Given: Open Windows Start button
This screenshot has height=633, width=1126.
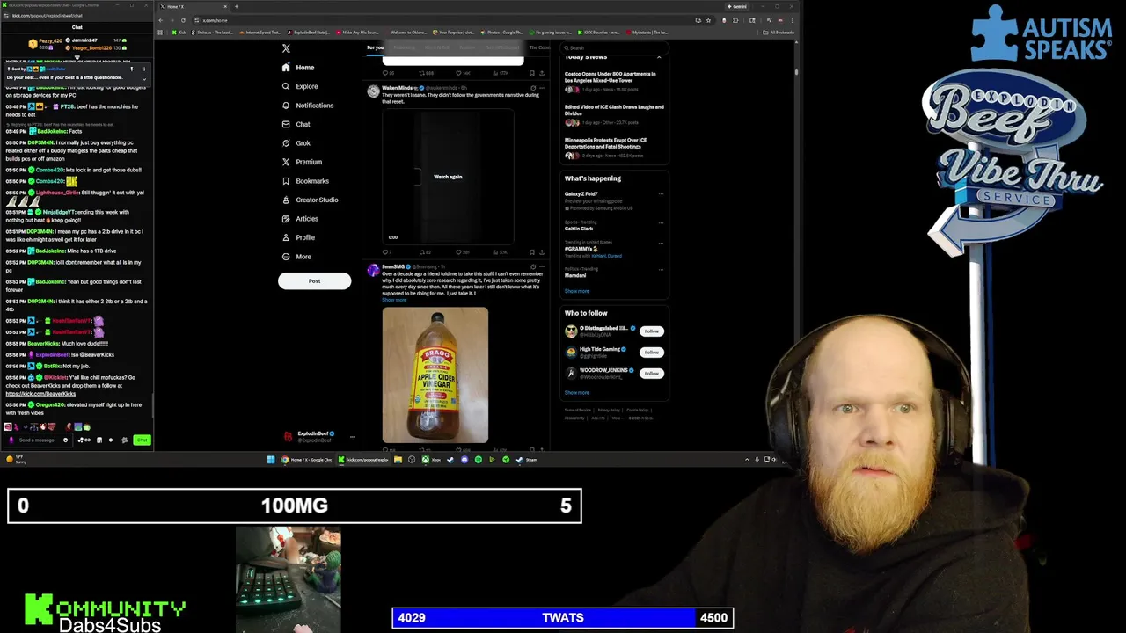Looking at the screenshot, I should [271, 460].
